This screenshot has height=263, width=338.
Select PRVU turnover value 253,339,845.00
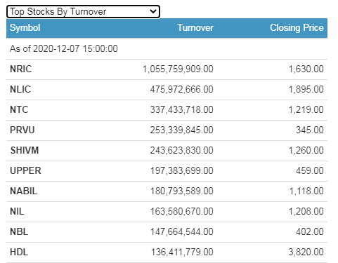[x=182, y=130]
